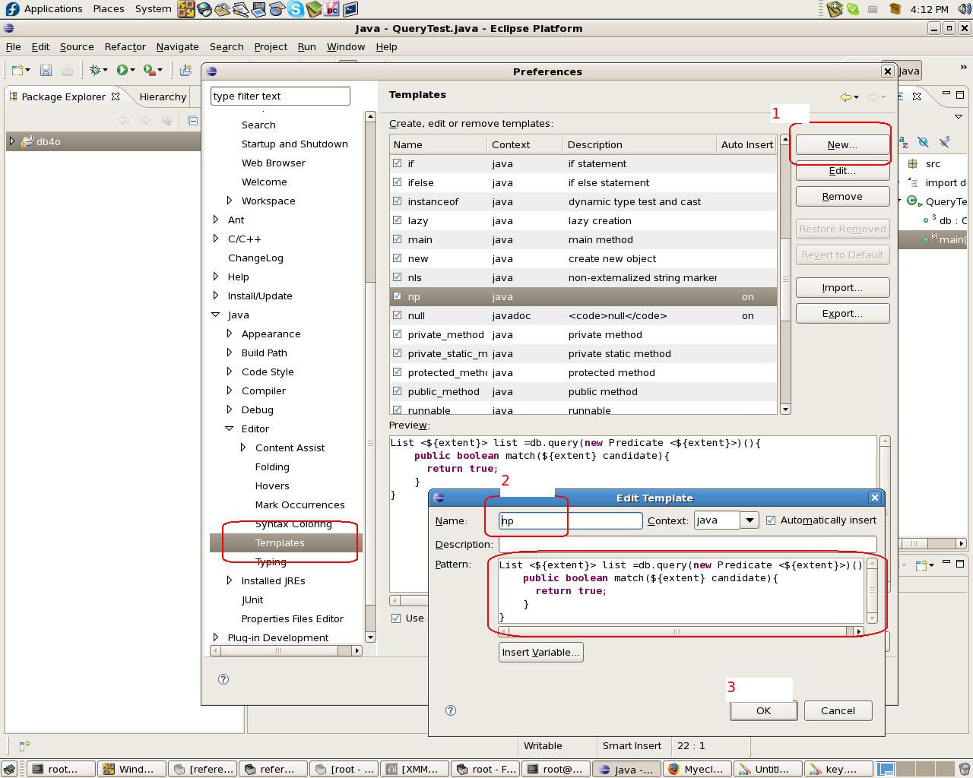973x778 pixels.
Task: Open the Outline view menu triangle
Action: [959, 117]
